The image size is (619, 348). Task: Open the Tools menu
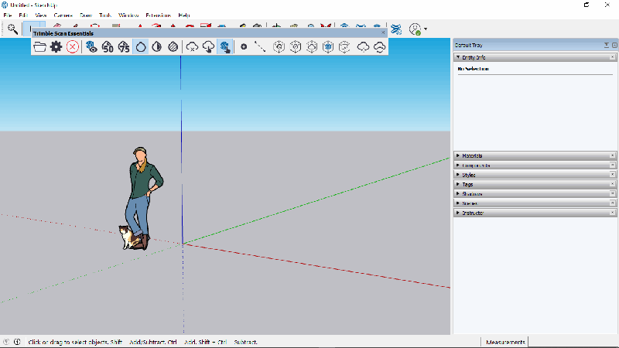[x=105, y=15]
